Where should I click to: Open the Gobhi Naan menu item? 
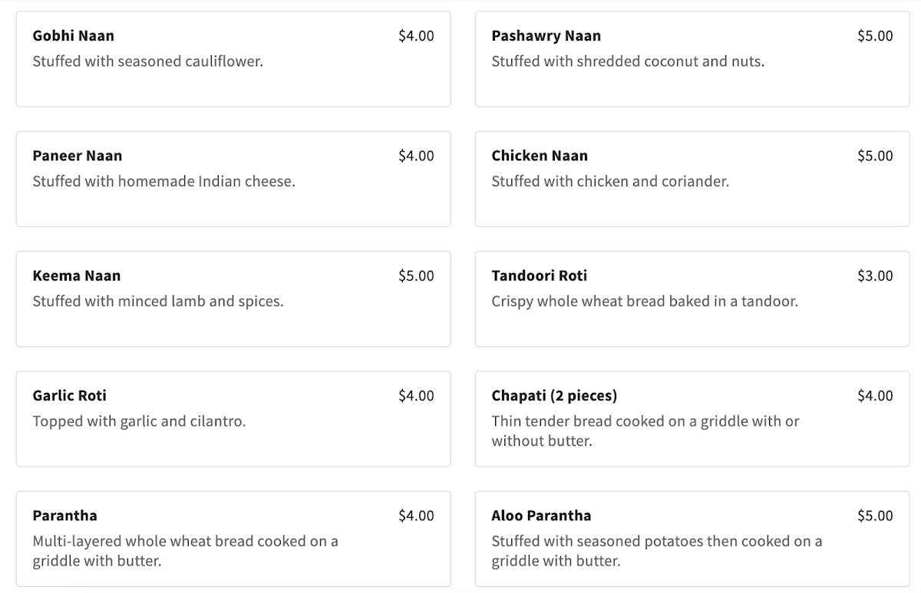coord(74,36)
